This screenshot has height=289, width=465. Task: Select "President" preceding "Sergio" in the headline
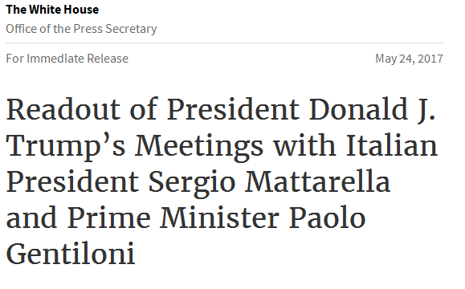72,181
